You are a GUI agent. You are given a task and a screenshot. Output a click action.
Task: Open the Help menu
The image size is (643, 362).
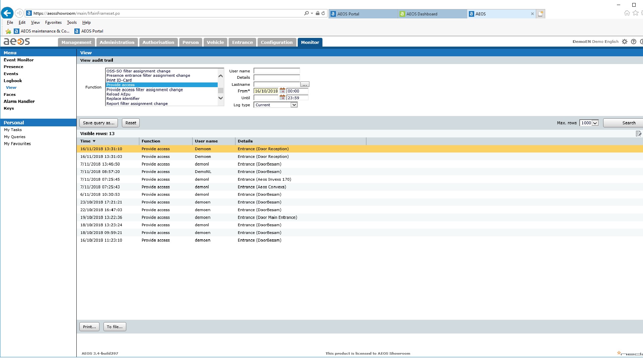[x=86, y=22]
